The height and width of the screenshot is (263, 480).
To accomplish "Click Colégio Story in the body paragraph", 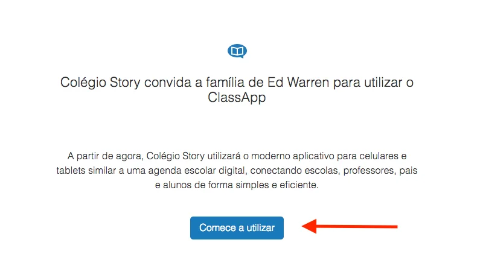I will click(x=176, y=156).
